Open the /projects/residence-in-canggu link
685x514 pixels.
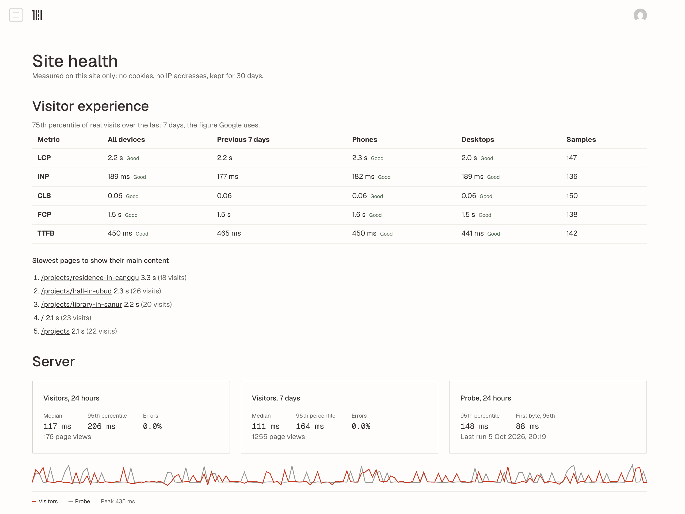(90, 278)
